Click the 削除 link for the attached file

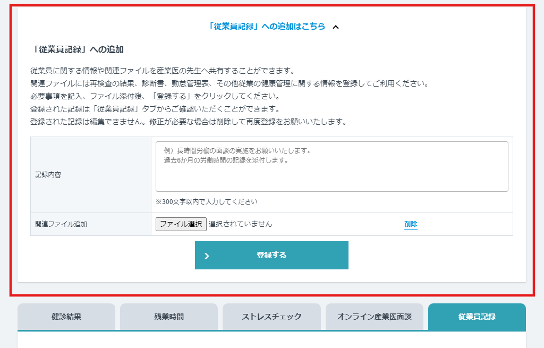[411, 224]
